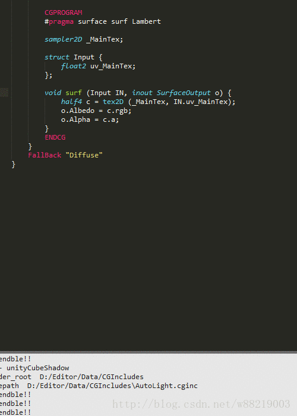
Task: Place the cursor on IN.uv_MainTex argument
Action: 201,102
